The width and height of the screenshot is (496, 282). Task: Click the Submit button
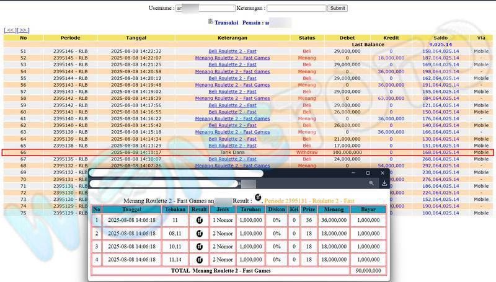pos(337,8)
